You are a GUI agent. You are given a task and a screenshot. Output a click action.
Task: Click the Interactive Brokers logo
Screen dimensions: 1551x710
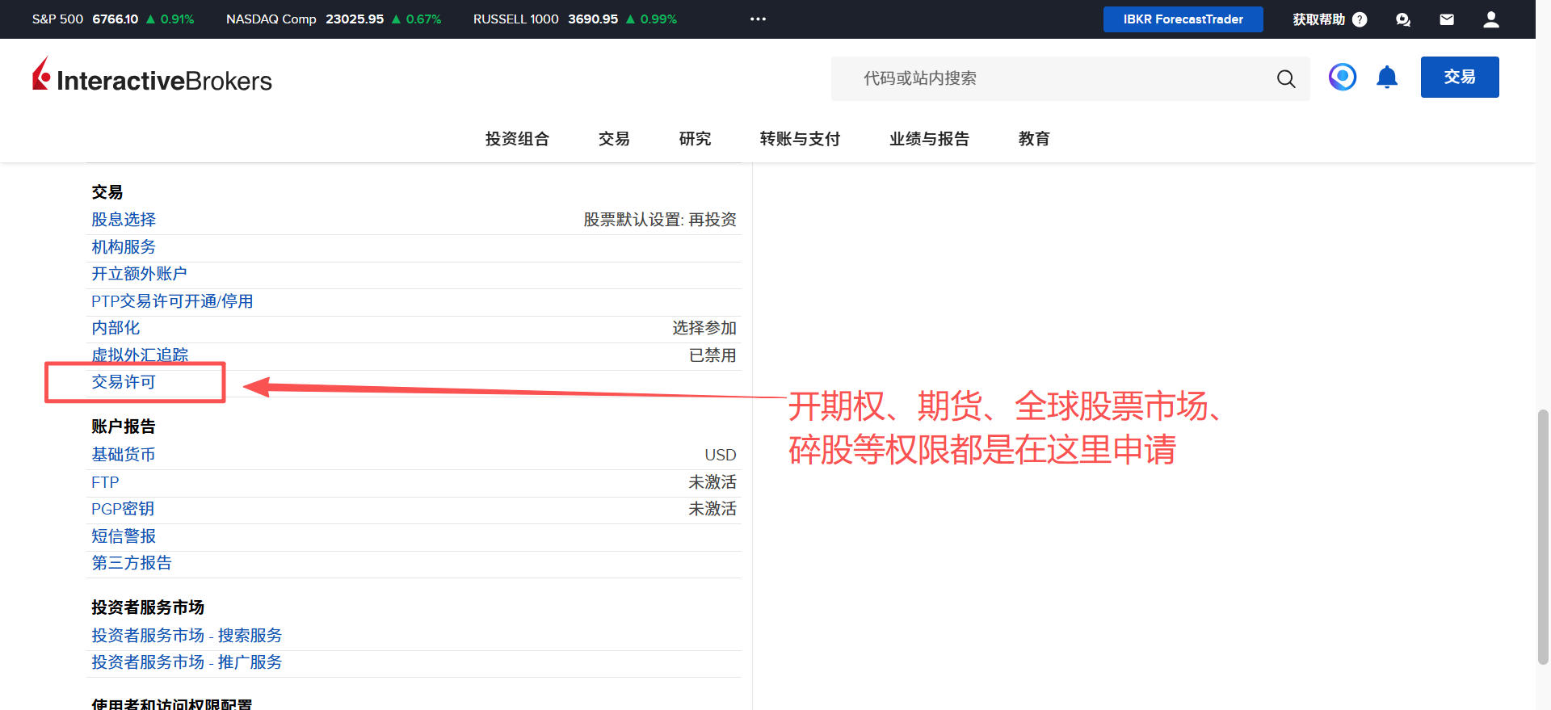click(152, 78)
